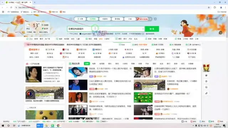Screen dimensions: 228x128
Task: Open the 儿童 category link in nav row
Action: (x=78, y=39)
